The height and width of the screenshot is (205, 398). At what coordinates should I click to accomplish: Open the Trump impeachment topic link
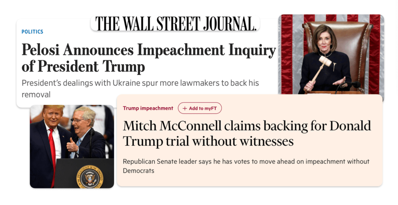tap(148, 108)
